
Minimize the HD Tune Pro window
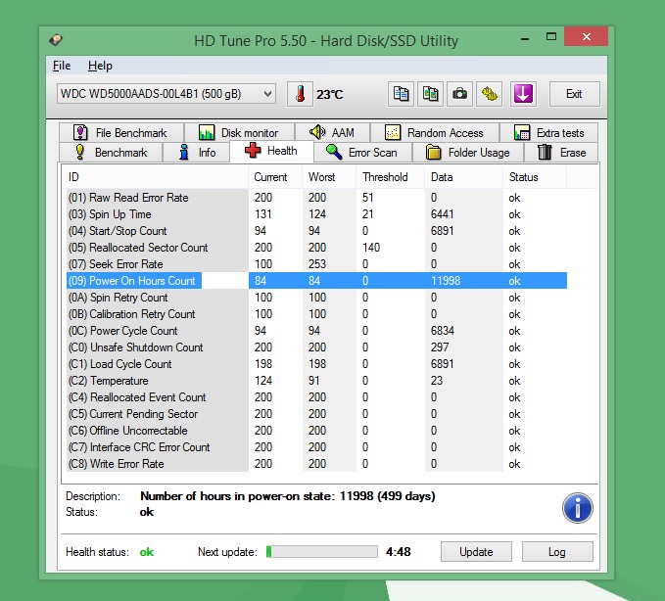[525, 38]
